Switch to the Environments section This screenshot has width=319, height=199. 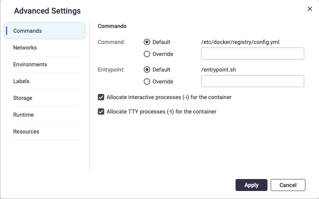[x=30, y=64]
